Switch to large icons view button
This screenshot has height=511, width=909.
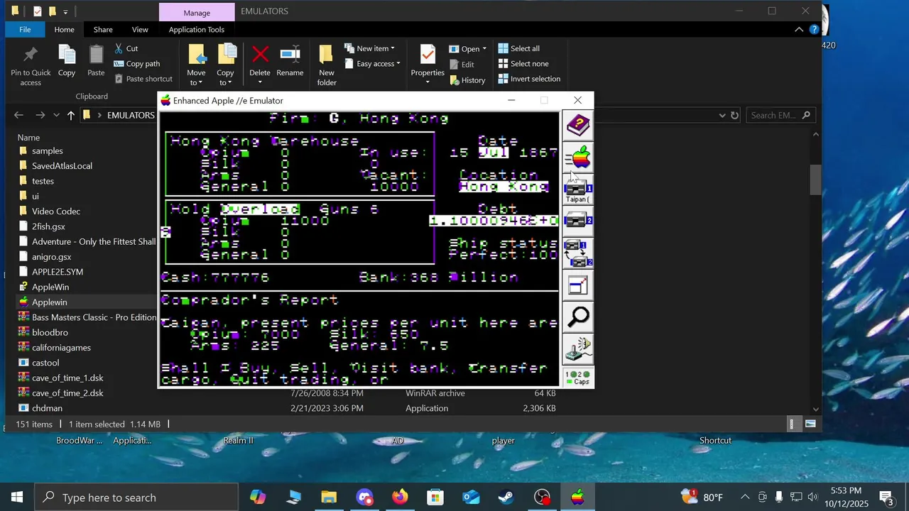(x=810, y=424)
